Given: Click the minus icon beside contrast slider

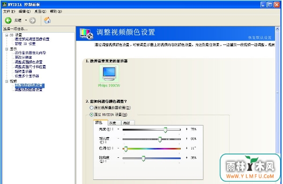Looking at the screenshot, I should coord(118,139).
